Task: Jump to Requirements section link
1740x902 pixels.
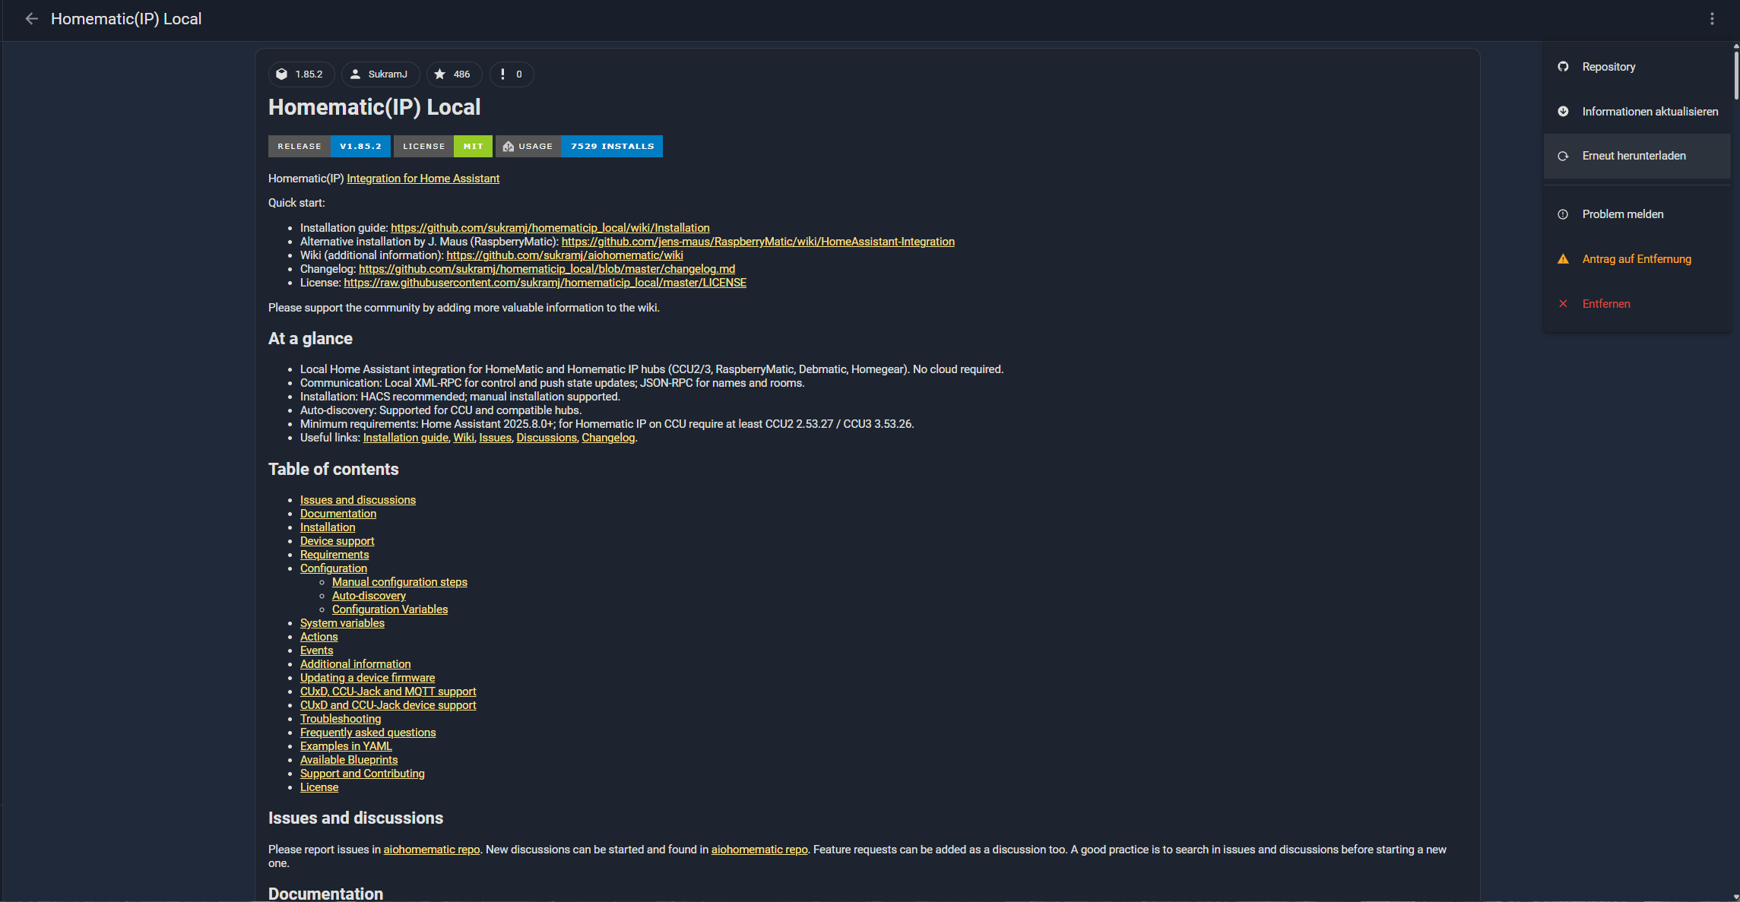Action: coord(334,555)
